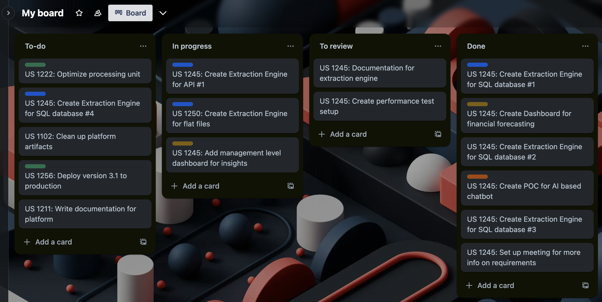Click the My board title
602x302 pixels.
[x=43, y=13]
